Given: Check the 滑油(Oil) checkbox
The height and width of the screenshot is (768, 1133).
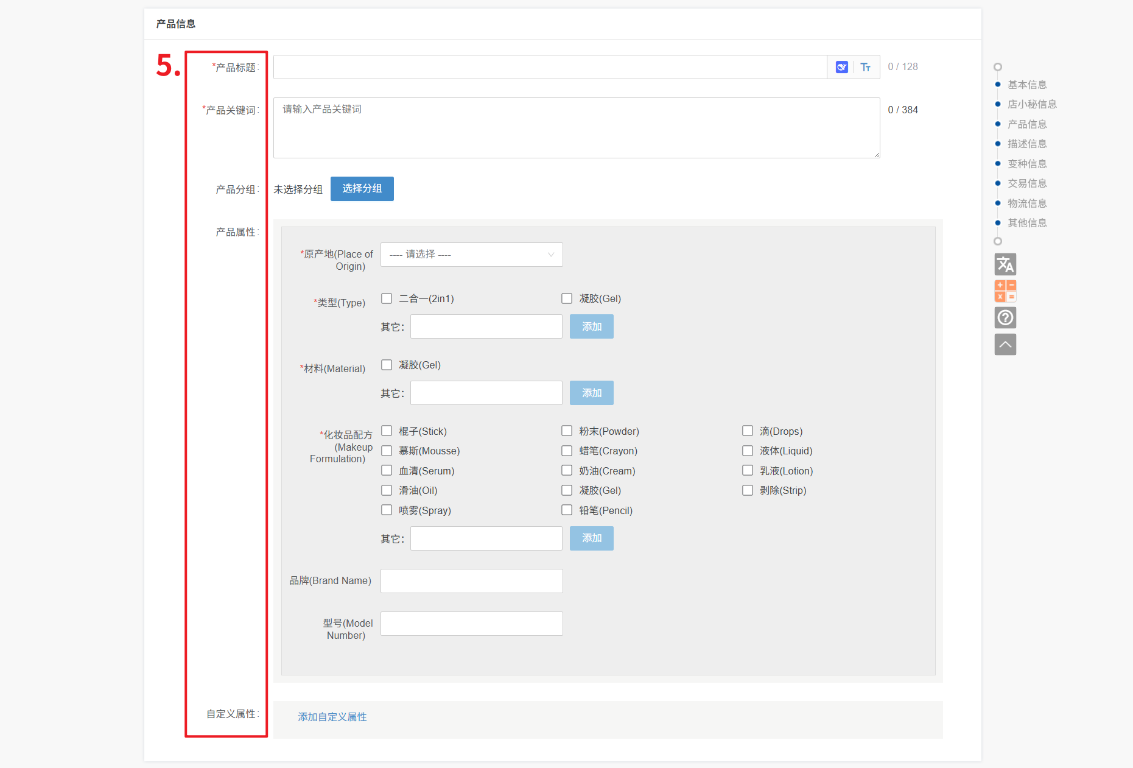Looking at the screenshot, I should (387, 490).
